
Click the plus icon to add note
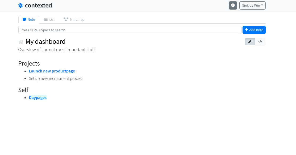click(x=247, y=30)
